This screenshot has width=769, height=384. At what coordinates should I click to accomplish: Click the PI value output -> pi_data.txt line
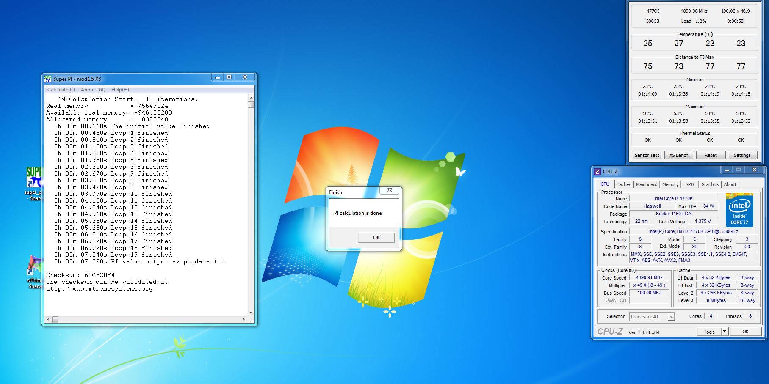pos(139,261)
